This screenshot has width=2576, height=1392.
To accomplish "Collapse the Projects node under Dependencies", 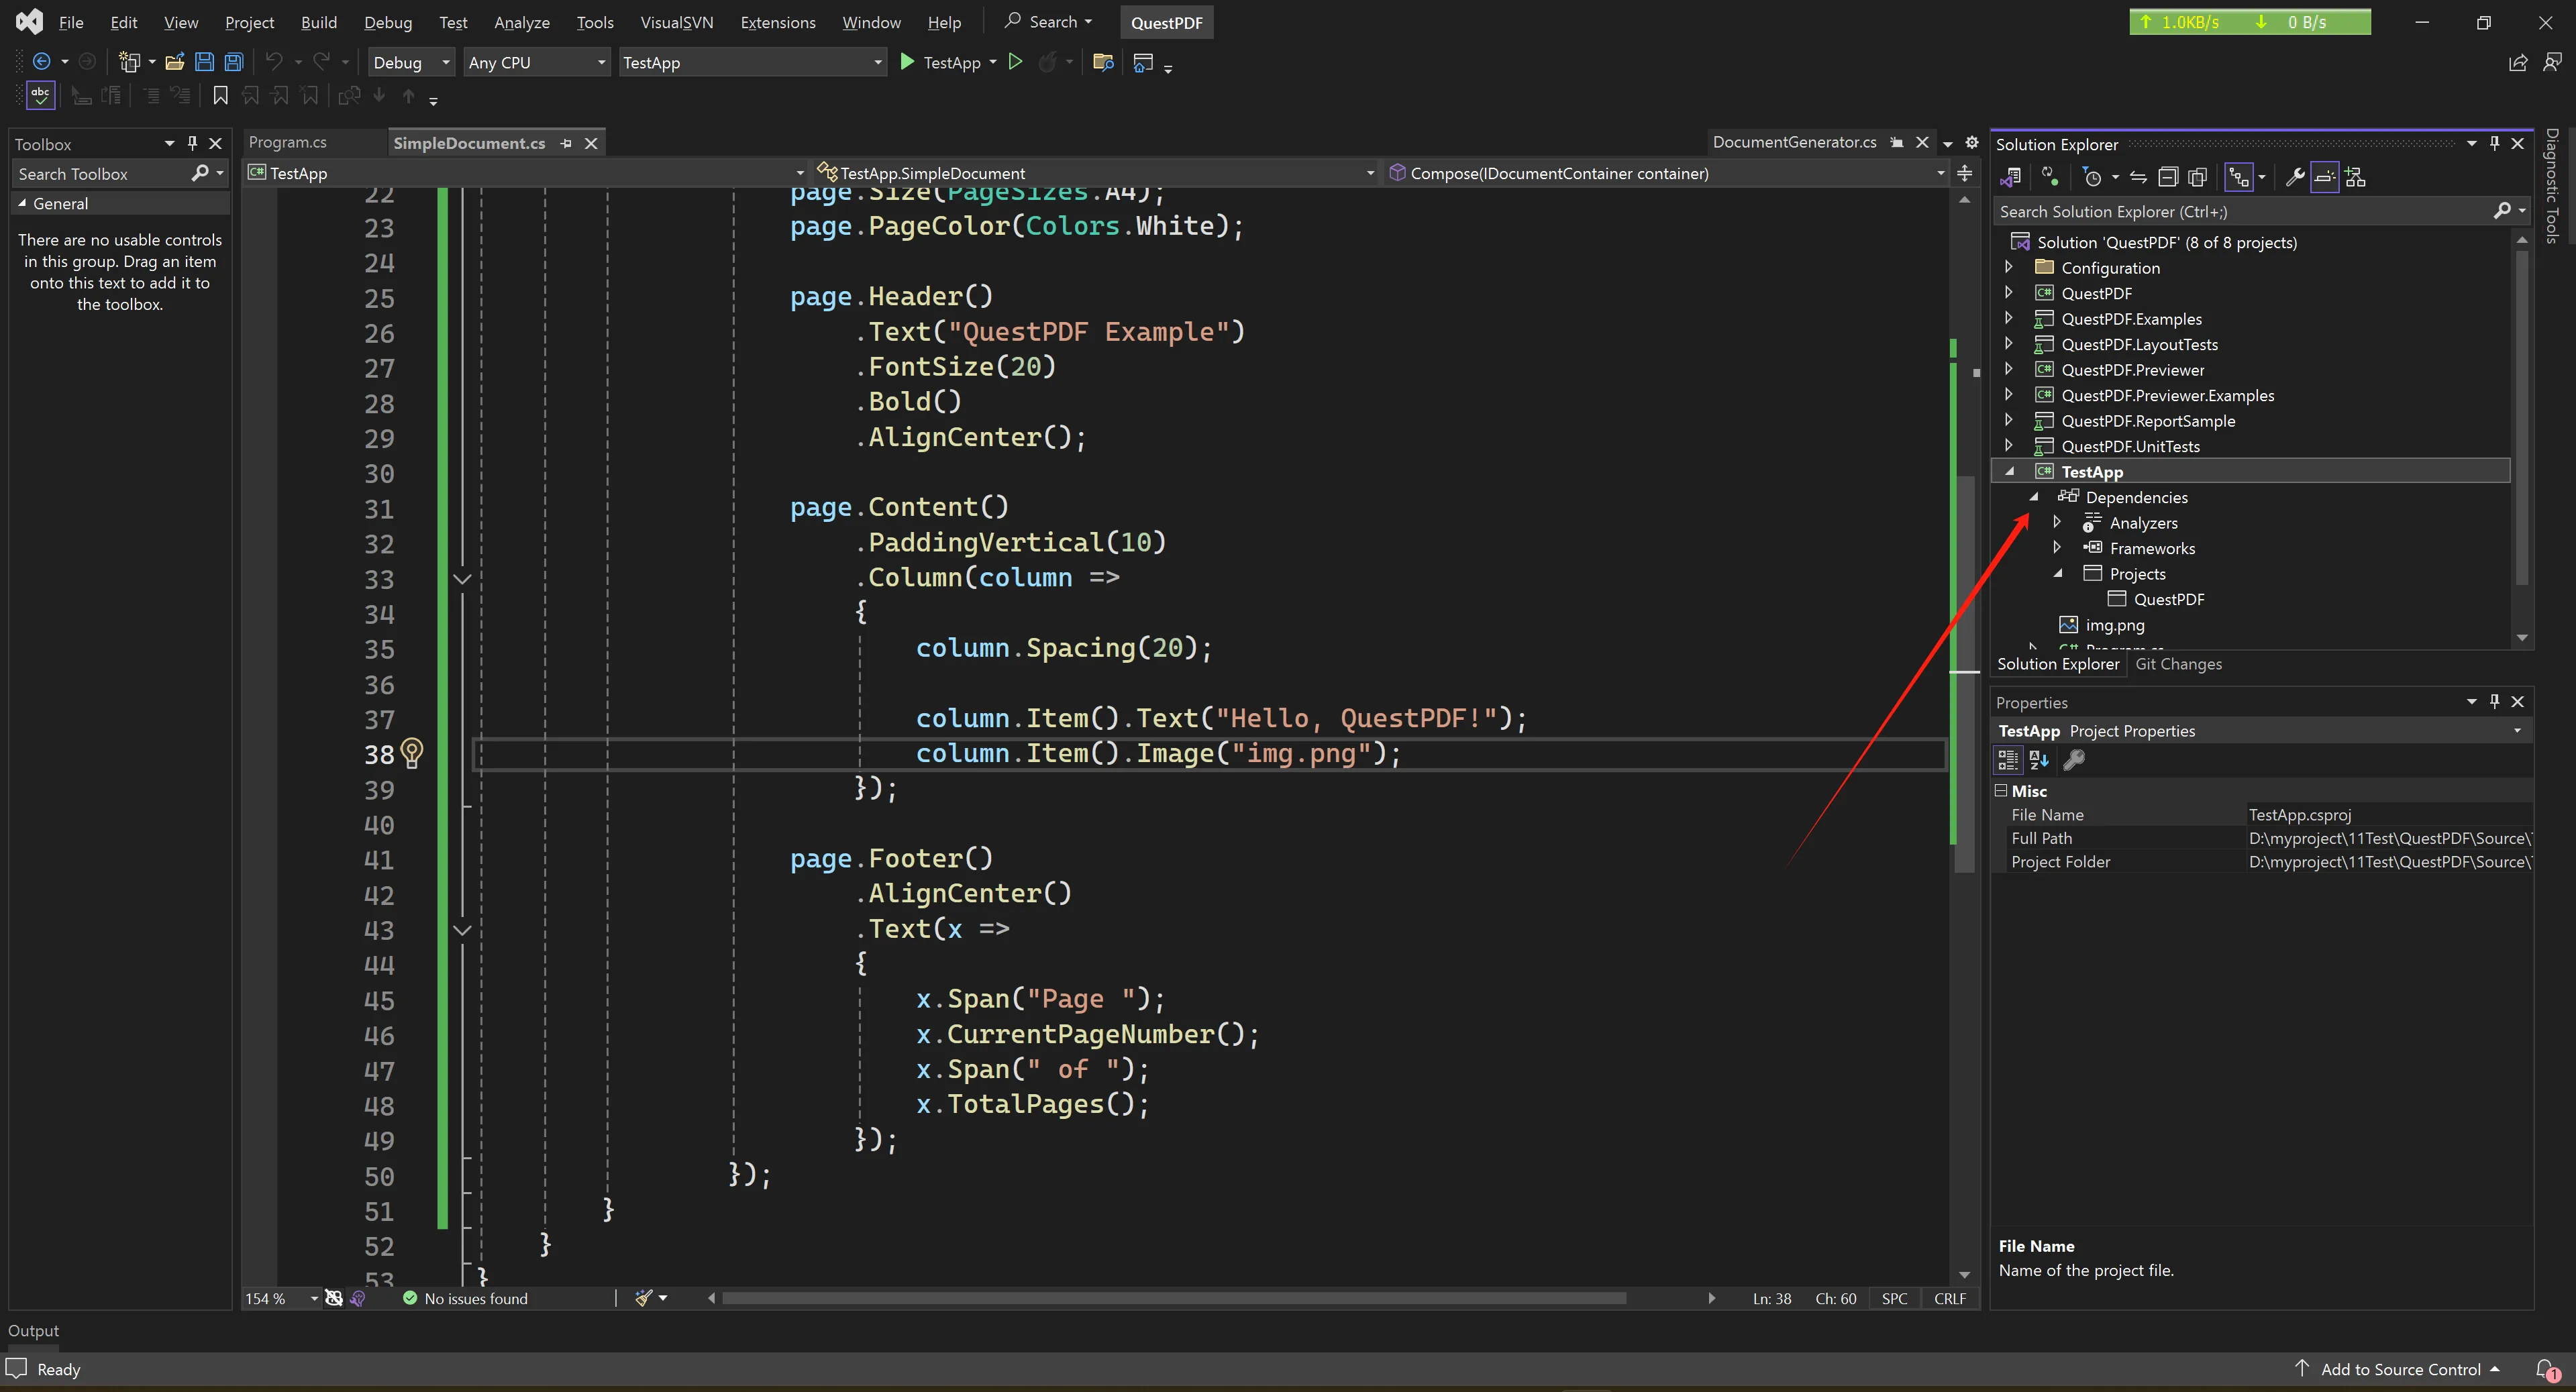I will pos(2057,573).
